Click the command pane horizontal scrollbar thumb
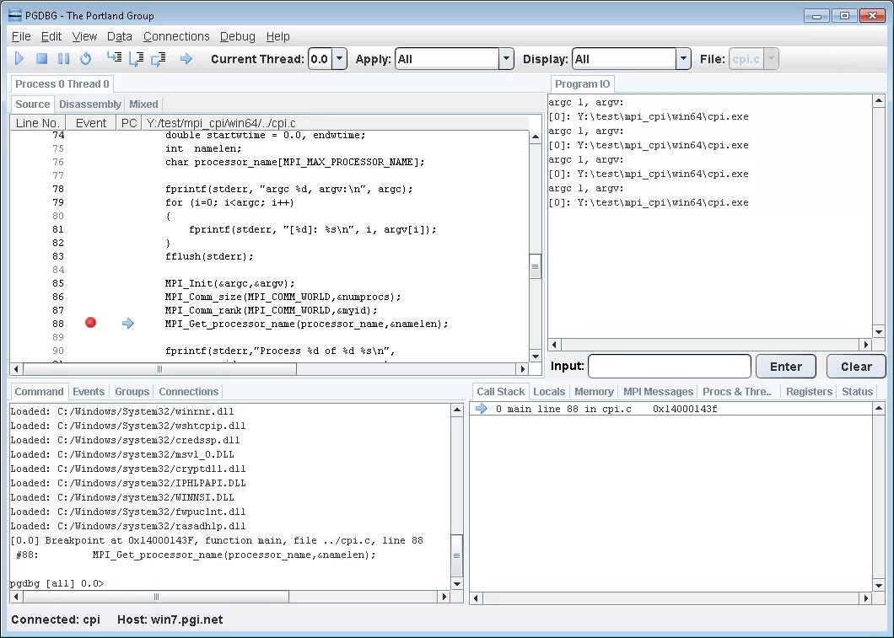Viewport: 894px width, 638px height. 156,597
